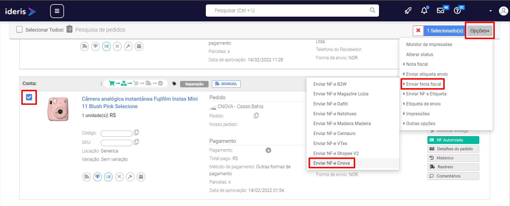Select Alterar status option

(x=420, y=54)
